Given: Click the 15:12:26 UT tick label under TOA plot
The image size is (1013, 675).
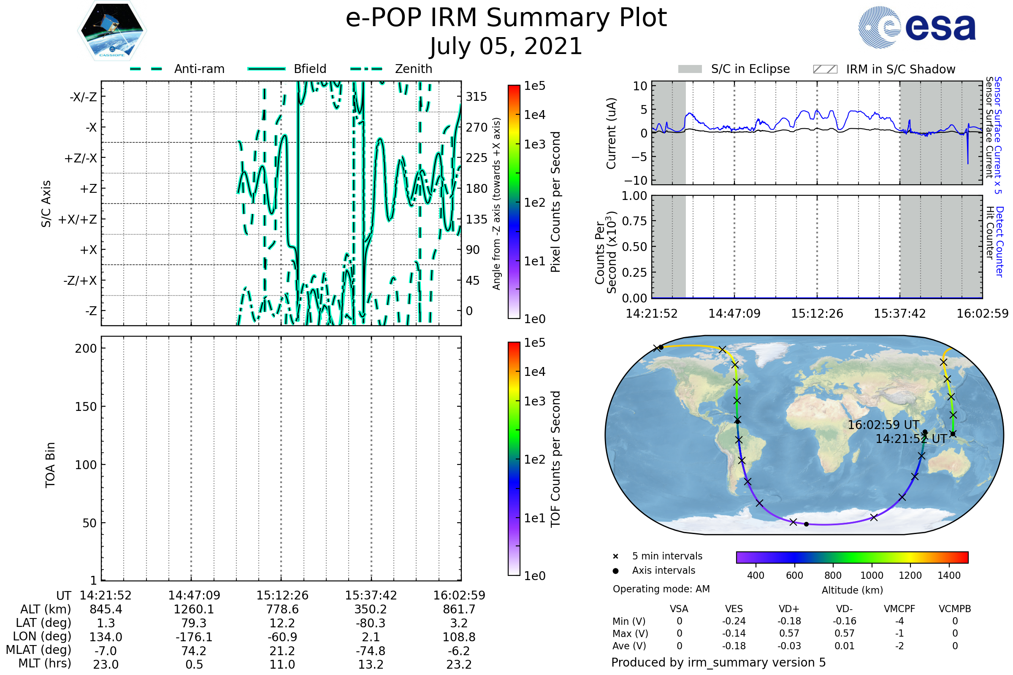Looking at the screenshot, I should [x=282, y=595].
